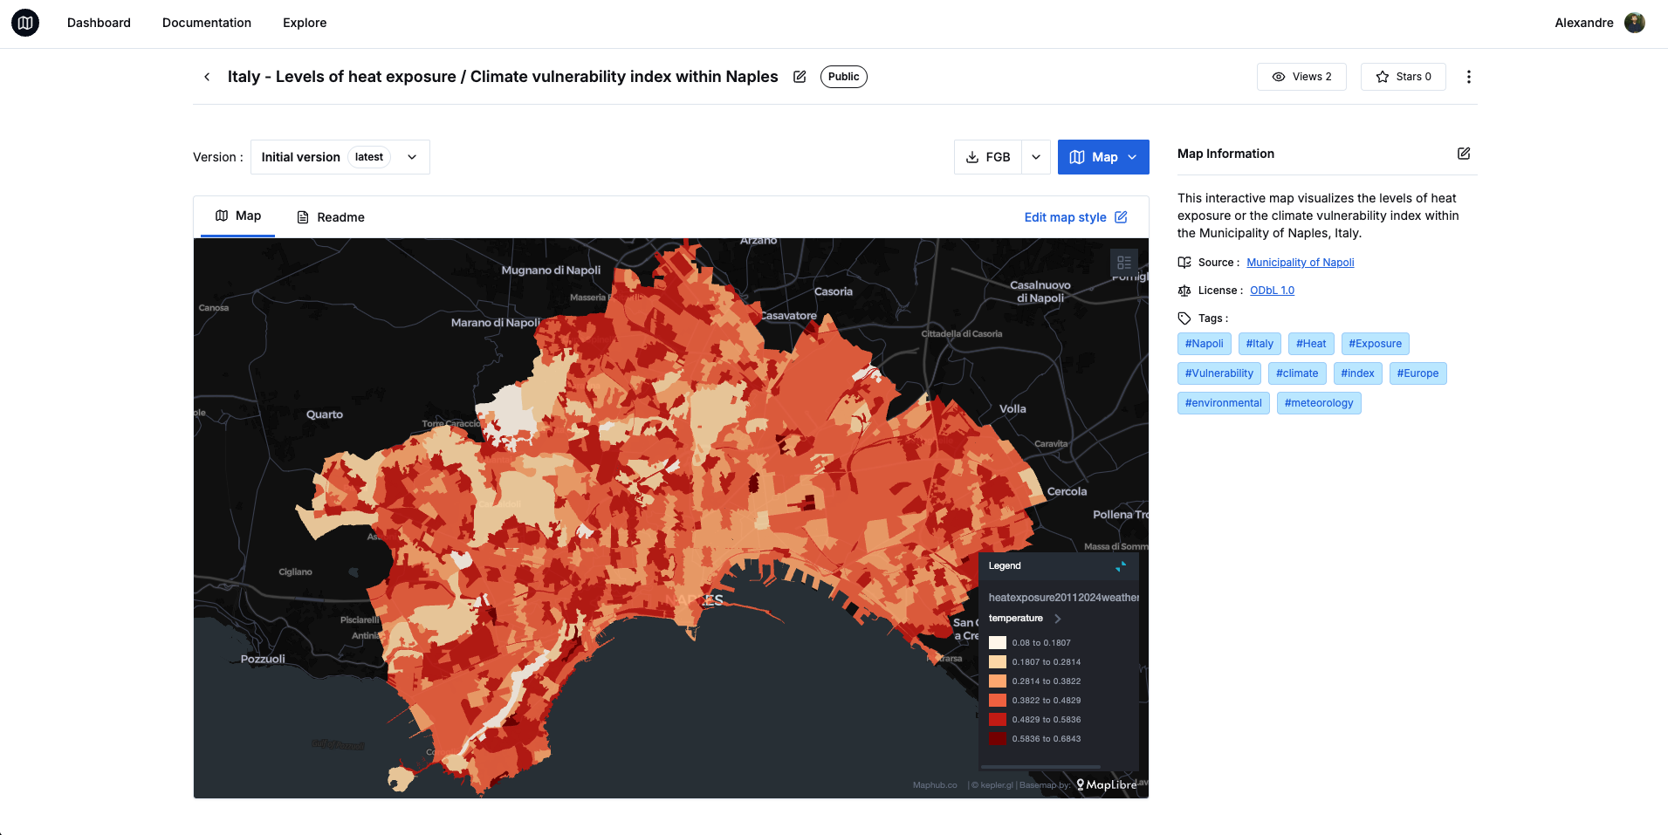Viewport: 1668px width, 835px height.
Task: Open the ODbL 1.0 license link
Action: point(1272,291)
